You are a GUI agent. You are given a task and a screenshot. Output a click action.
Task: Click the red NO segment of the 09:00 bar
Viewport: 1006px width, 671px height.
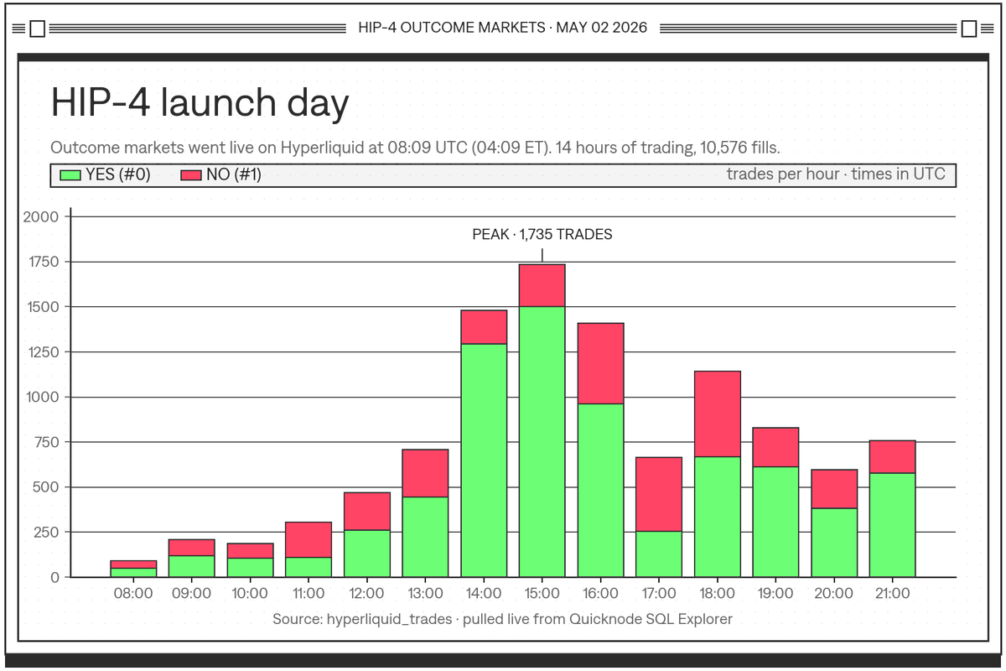(x=191, y=547)
